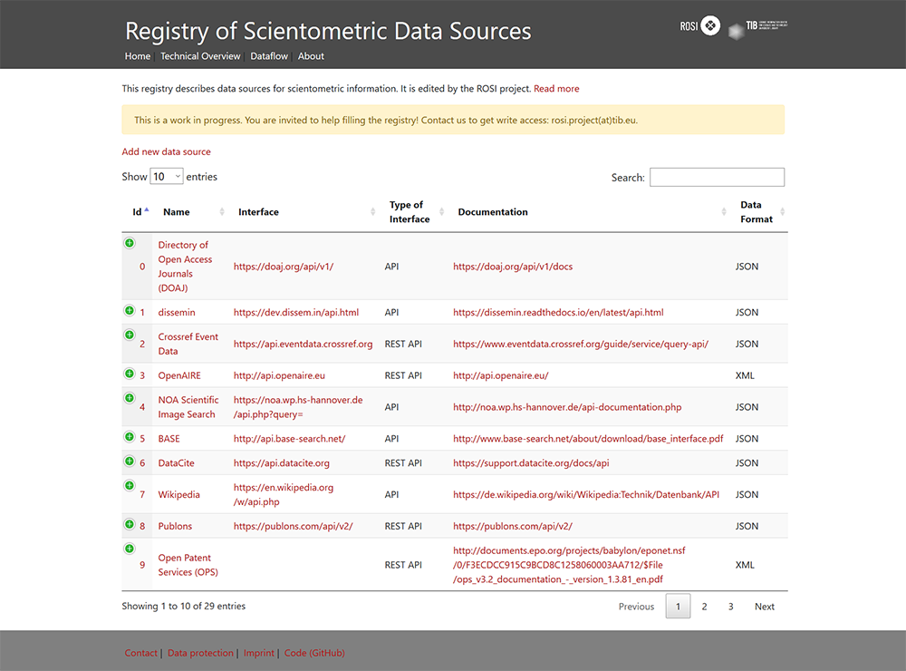Expand row details for Wikipedia
The height and width of the screenshot is (671, 906).
click(x=130, y=485)
